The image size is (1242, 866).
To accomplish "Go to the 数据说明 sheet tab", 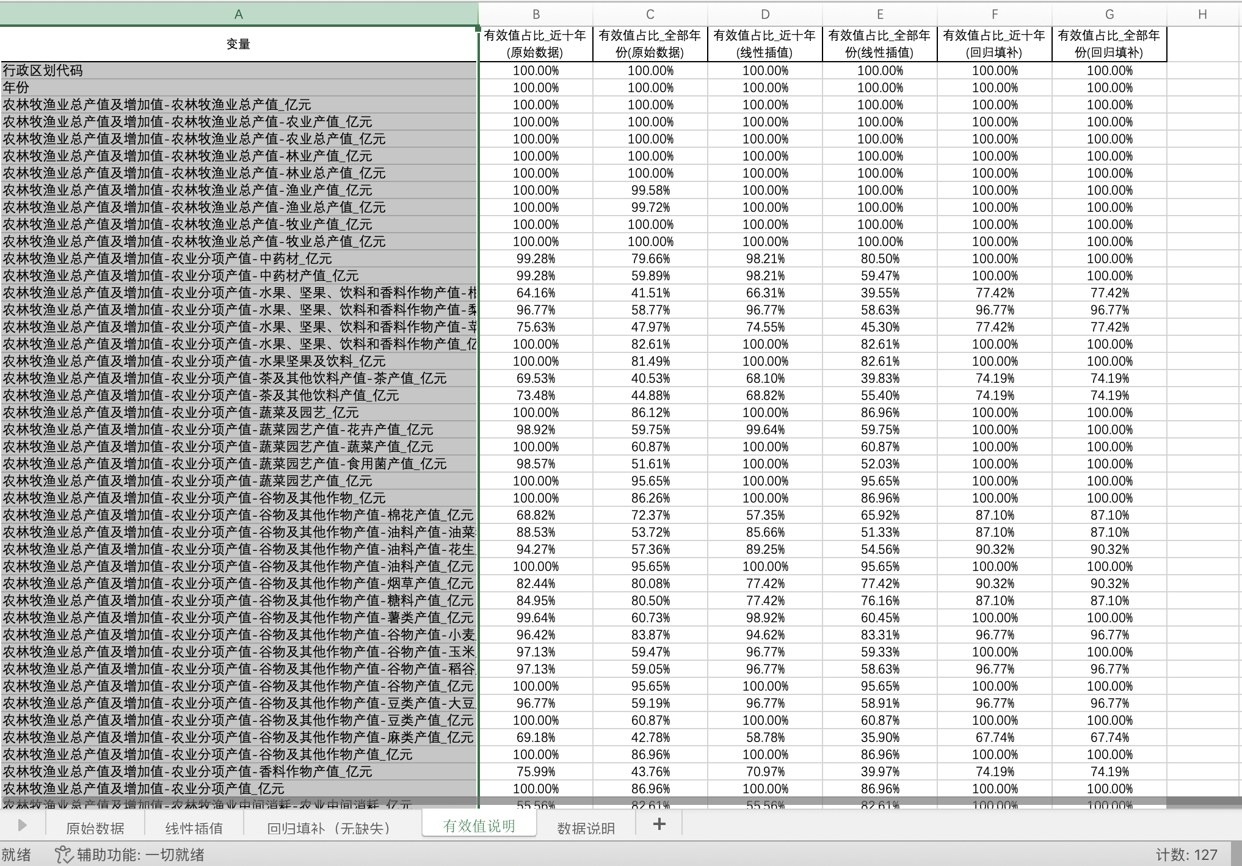I will click(586, 828).
